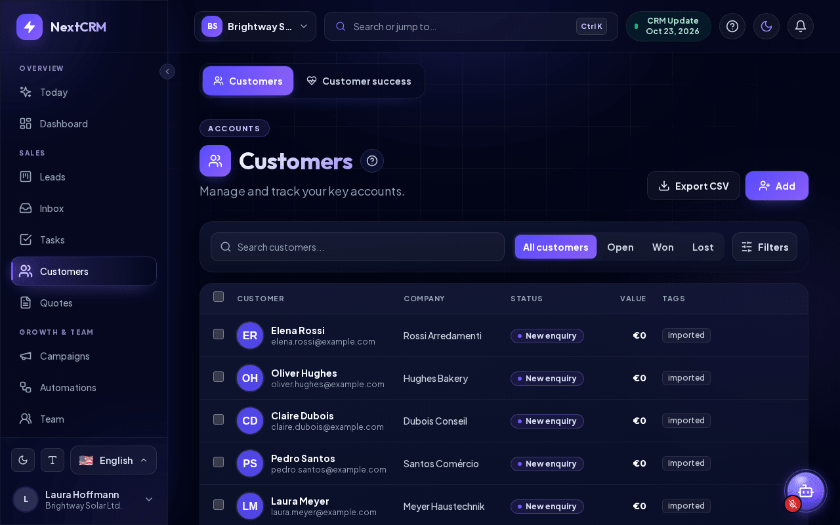Collapse the sidebar with the chevron
The image size is (840, 525).
[x=167, y=72]
